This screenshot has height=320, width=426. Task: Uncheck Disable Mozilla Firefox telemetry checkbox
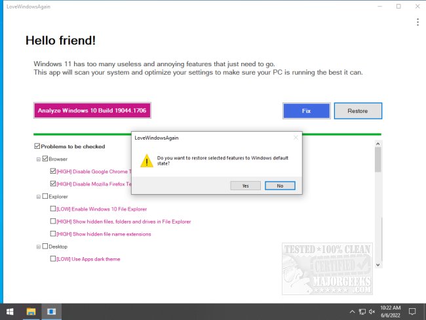click(53, 184)
